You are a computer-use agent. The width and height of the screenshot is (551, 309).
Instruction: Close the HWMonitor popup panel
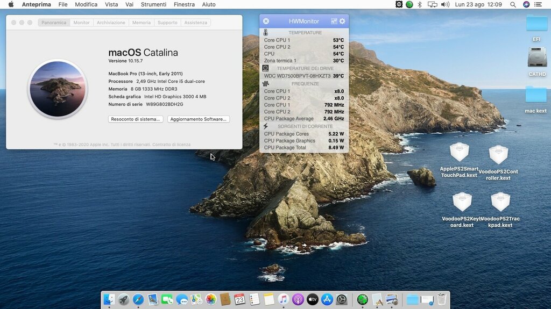click(266, 21)
